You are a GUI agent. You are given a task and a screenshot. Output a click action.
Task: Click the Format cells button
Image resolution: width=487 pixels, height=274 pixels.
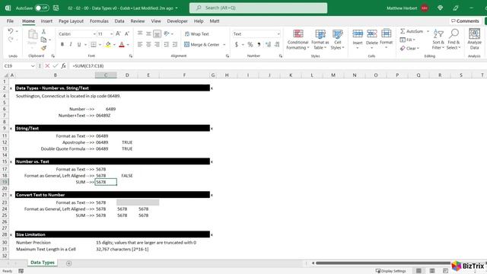coord(386,39)
